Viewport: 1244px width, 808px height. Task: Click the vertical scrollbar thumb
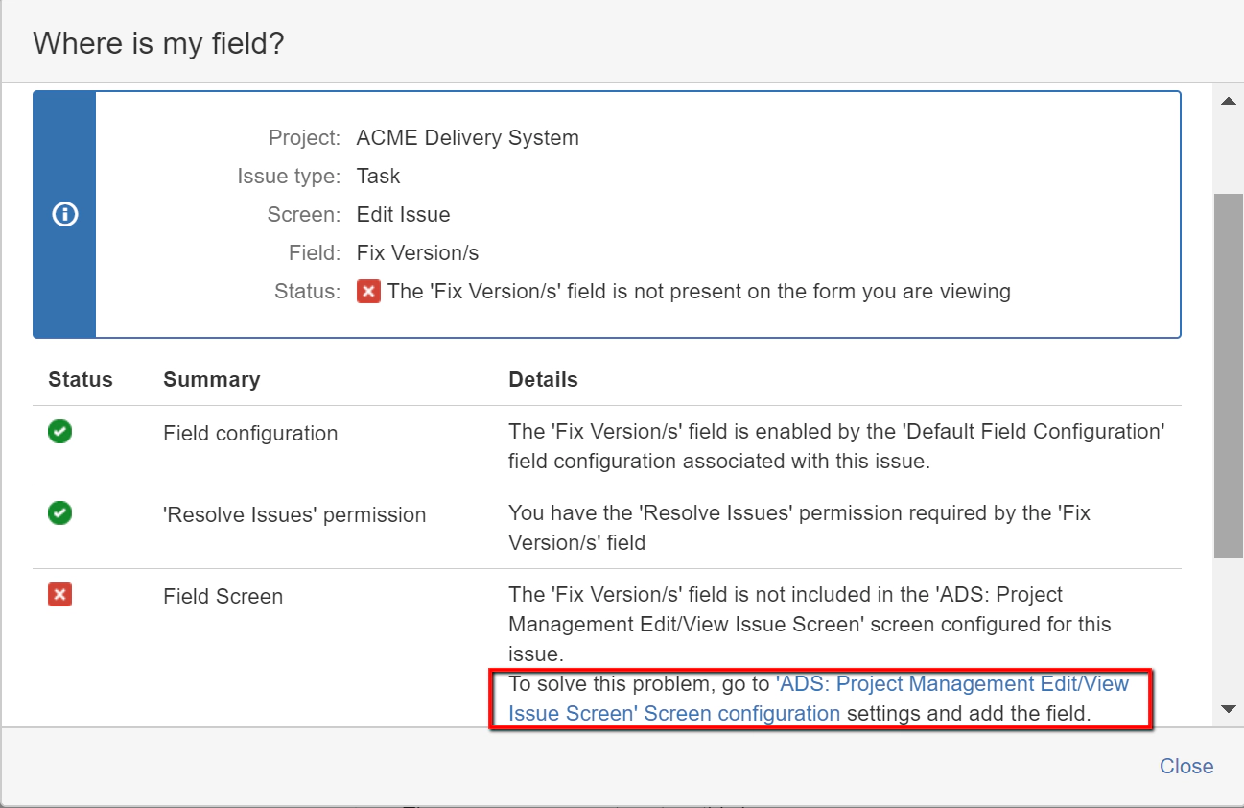coord(1228,374)
